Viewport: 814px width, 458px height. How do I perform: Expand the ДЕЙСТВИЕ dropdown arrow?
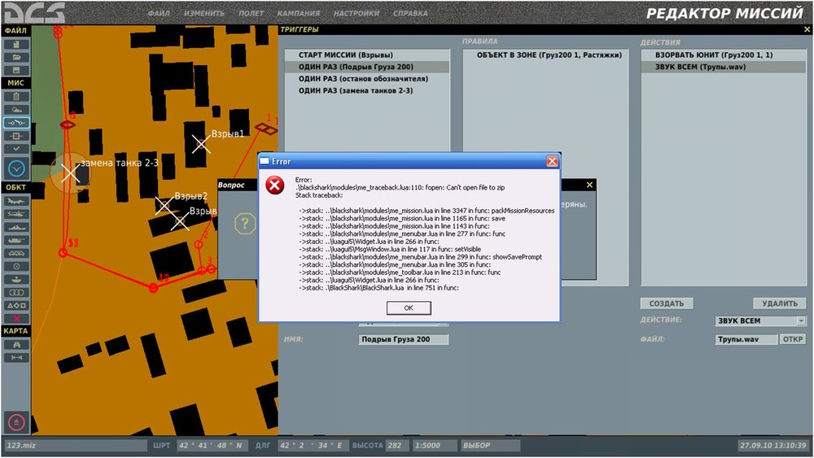coord(802,321)
